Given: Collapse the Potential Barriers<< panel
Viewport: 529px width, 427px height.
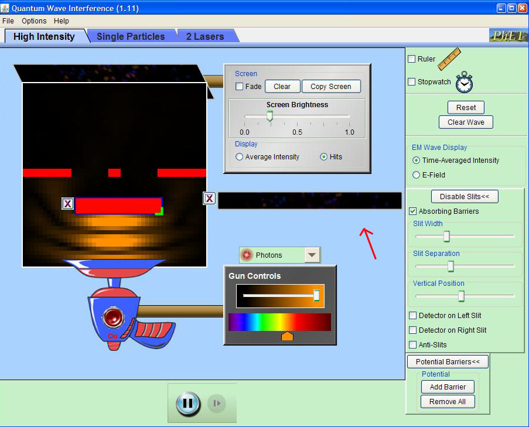Looking at the screenshot, I should [448, 361].
